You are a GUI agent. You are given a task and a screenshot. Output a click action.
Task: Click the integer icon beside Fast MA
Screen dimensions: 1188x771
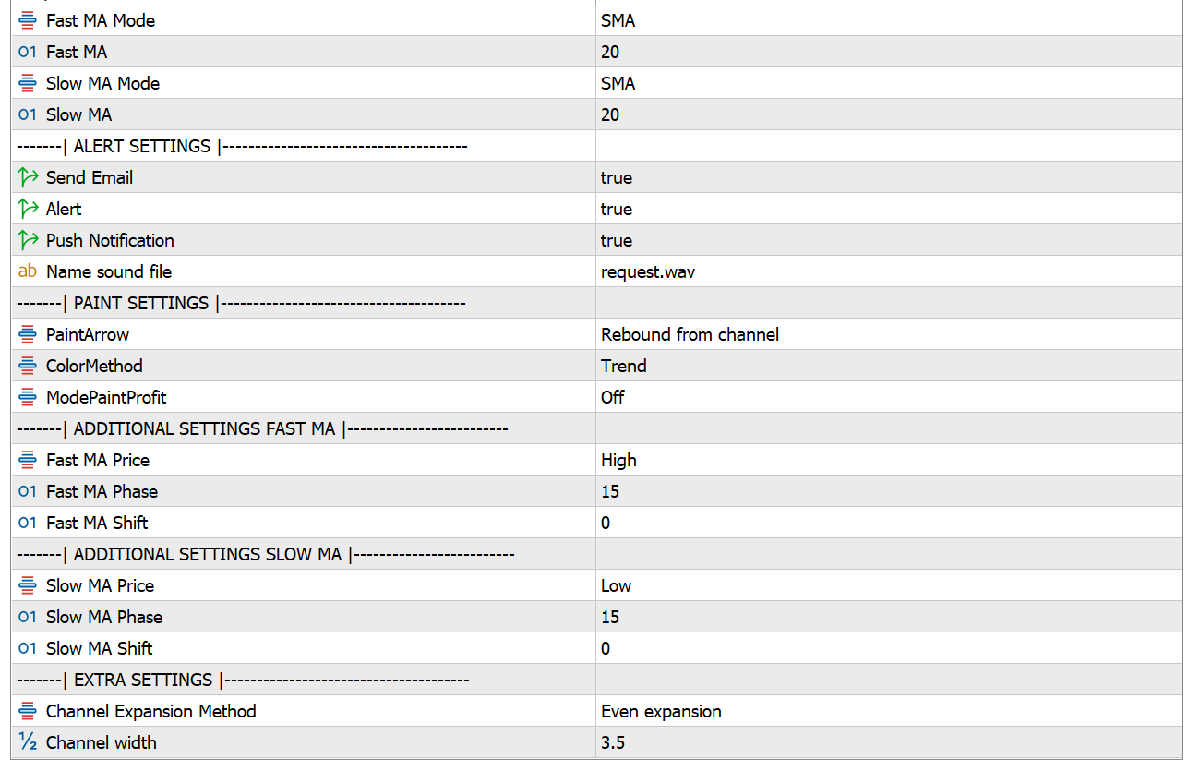pyautogui.click(x=27, y=52)
